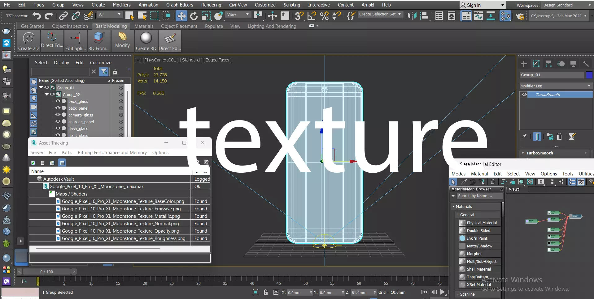Switch to the Motion command panel
594x299 pixels.
(x=561, y=64)
